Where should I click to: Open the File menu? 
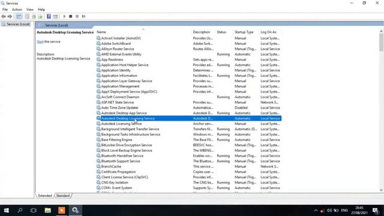(x=5, y=10)
